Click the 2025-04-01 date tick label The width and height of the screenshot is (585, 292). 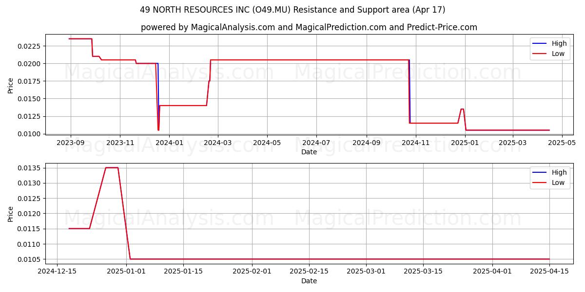[492, 272]
